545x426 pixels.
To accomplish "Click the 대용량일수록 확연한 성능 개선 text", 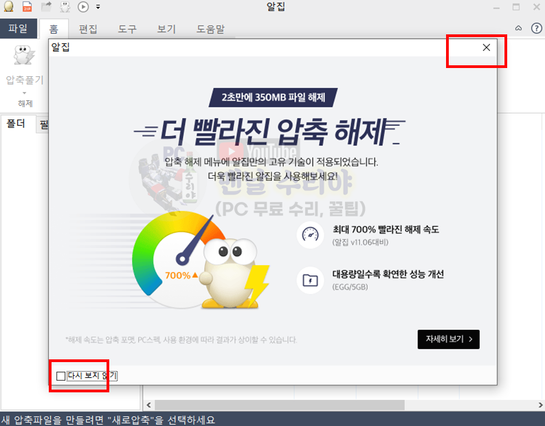I will point(388,274).
